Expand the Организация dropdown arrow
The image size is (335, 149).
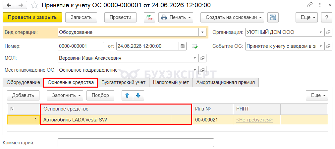(321, 32)
